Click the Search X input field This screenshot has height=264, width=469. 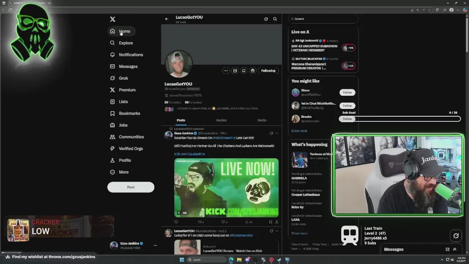pyautogui.click(x=323, y=19)
